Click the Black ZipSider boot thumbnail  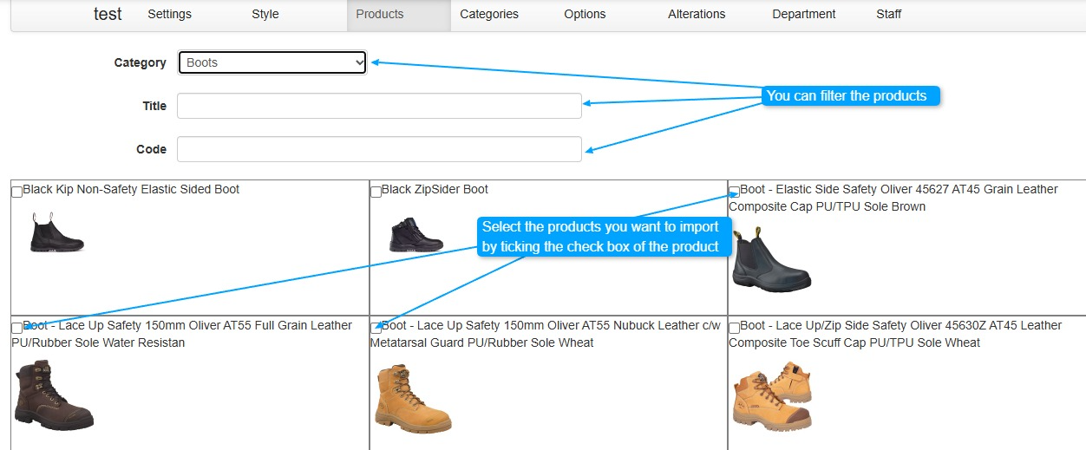416,235
